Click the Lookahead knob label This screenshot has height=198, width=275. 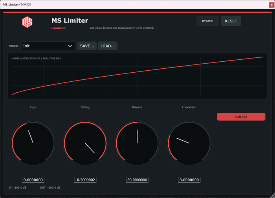189,107
